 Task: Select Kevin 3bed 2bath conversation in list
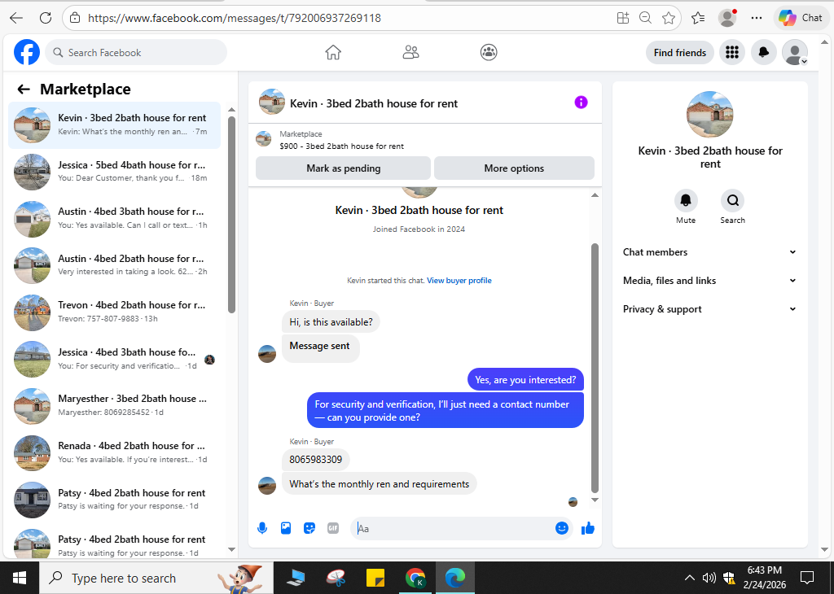(x=114, y=124)
